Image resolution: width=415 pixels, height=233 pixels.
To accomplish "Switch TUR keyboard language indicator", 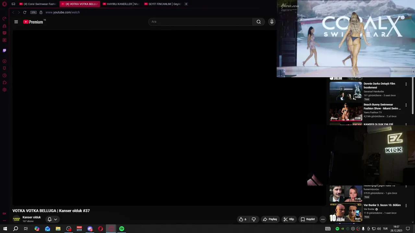I will click(x=385, y=229).
